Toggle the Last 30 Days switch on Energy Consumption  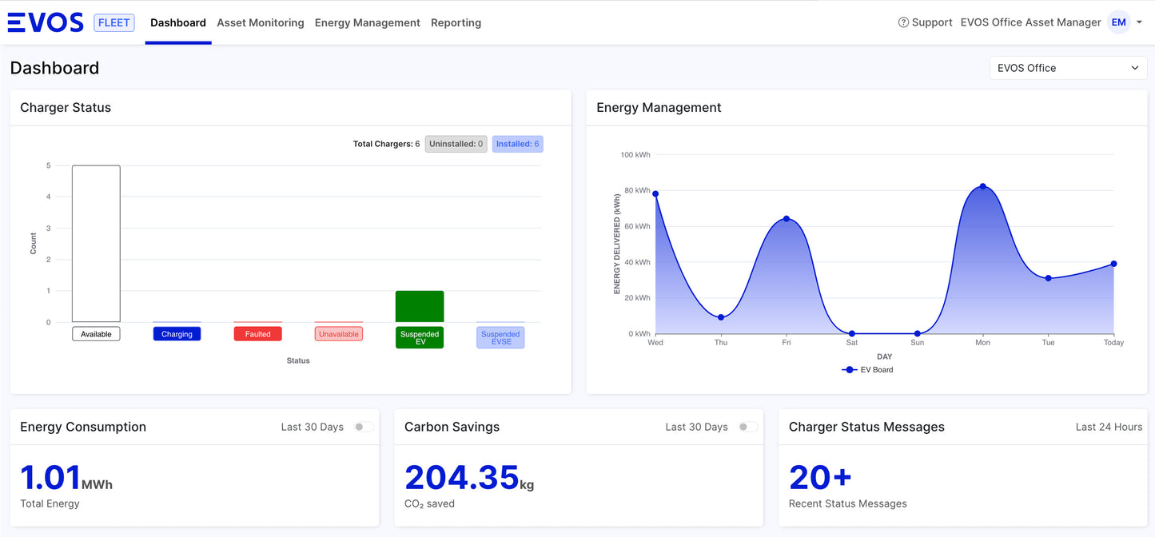click(365, 427)
